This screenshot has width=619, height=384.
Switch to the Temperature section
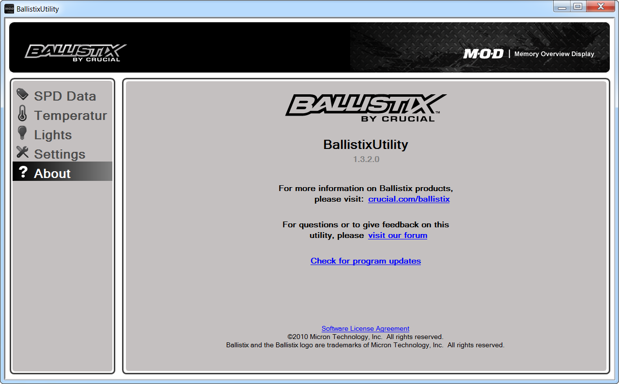point(70,116)
